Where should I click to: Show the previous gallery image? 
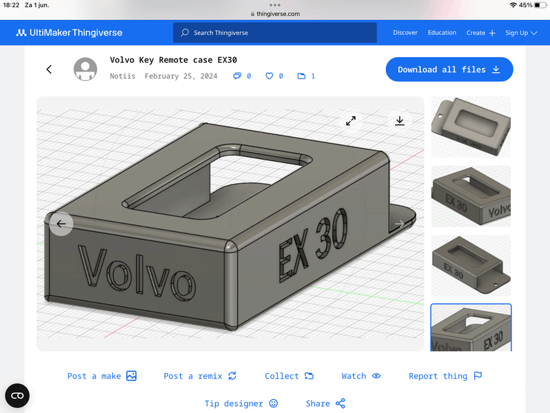tap(61, 224)
